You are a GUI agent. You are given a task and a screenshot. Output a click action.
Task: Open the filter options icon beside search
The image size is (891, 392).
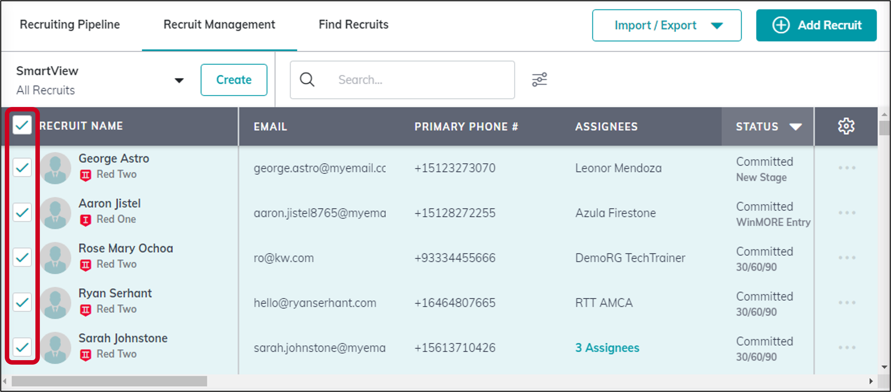tap(540, 79)
